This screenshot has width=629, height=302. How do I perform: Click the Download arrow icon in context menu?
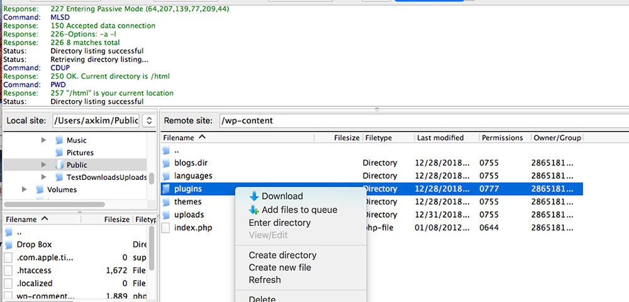253,196
